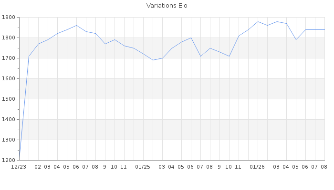This screenshot has height=190, width=334.
Task: Click the 1400 y-axis label
Action: pyautogui.click(x=9, y=119)
